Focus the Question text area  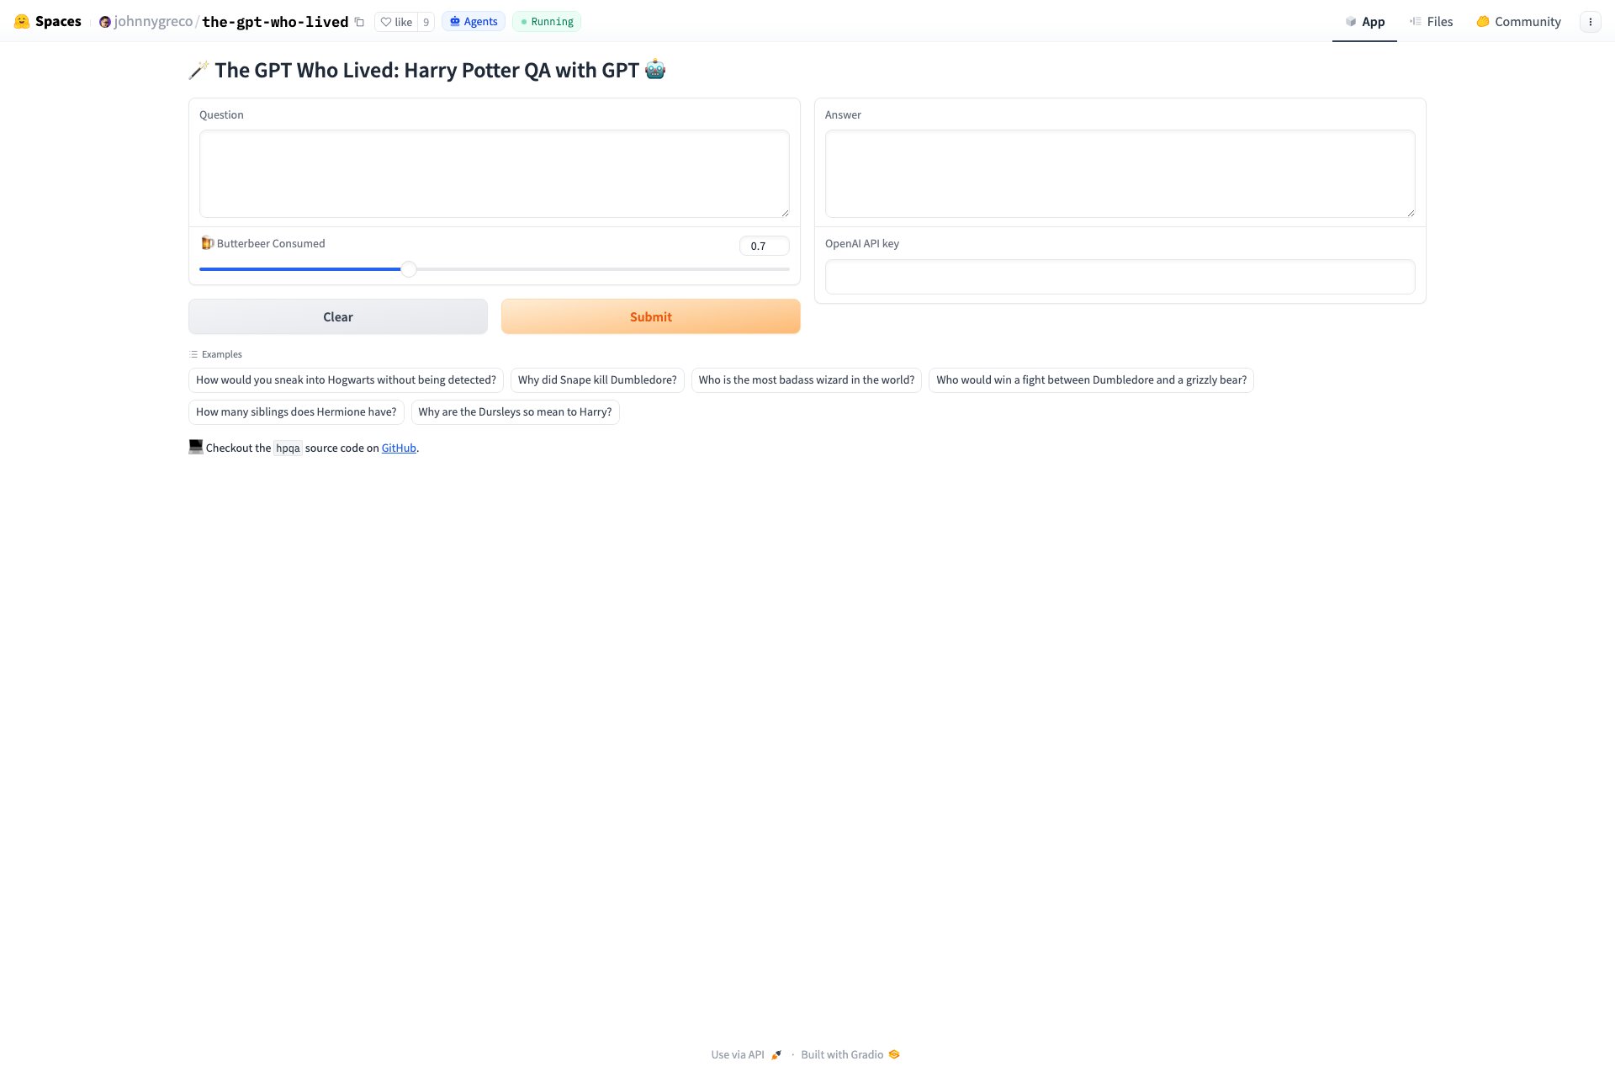[494, 173]
